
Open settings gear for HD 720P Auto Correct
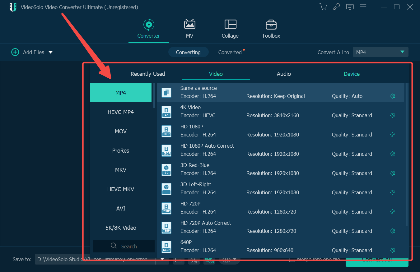click(x=393, y=231)
